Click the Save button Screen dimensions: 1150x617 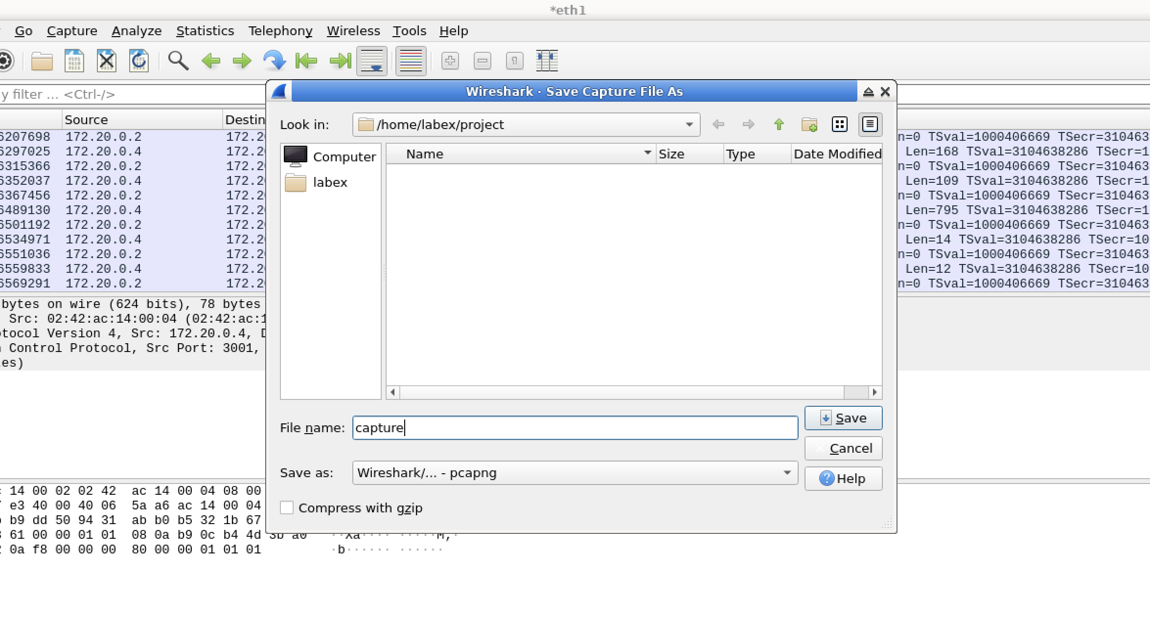tap(843, 418)
